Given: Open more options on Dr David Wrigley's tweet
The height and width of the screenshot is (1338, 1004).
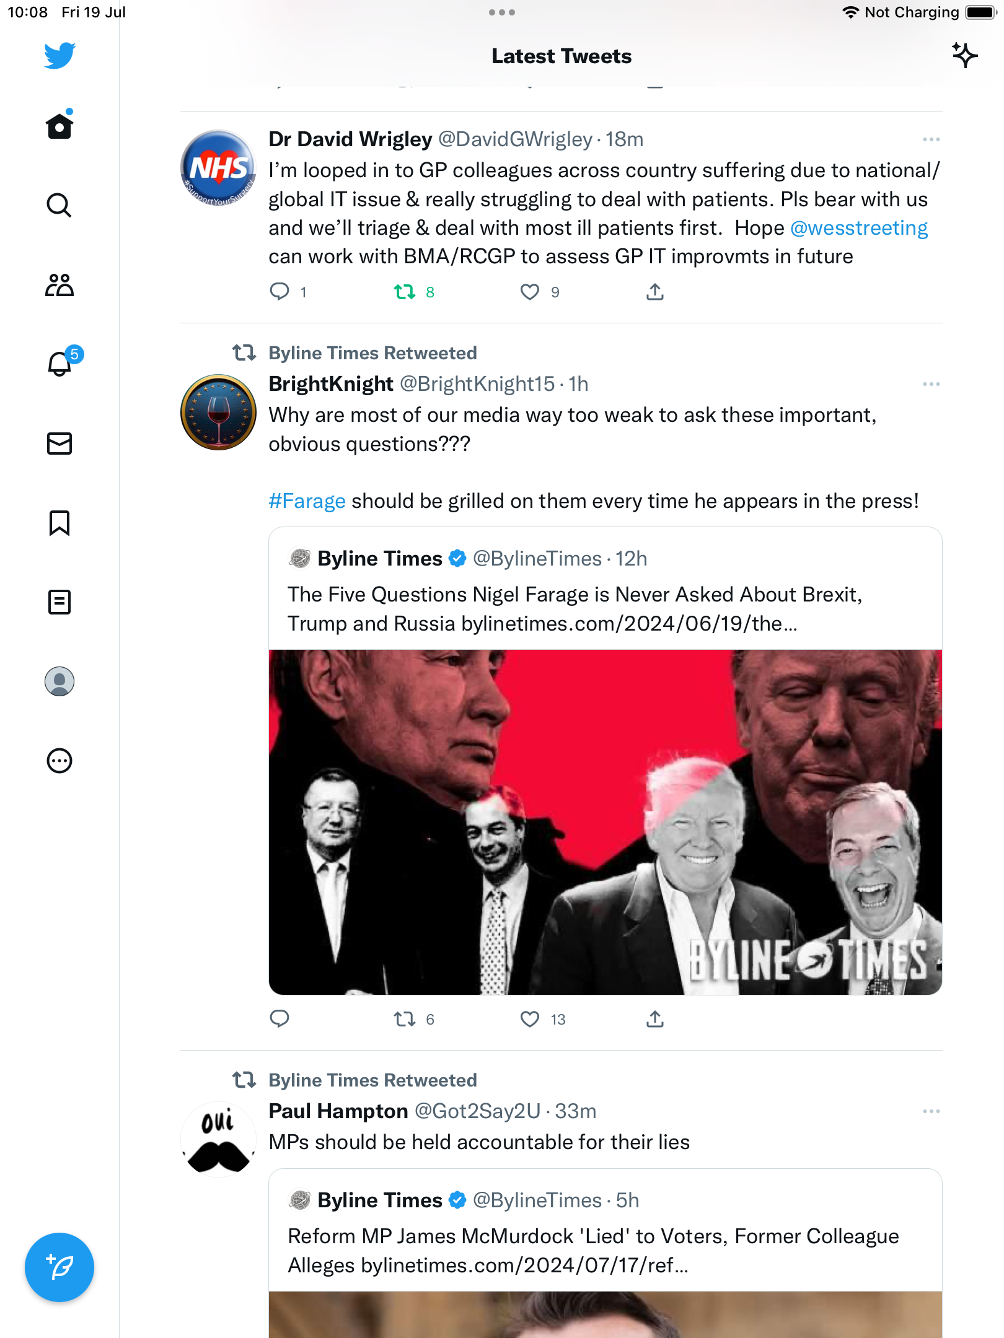Looking at the screenshot, I should tap(931, 139).
